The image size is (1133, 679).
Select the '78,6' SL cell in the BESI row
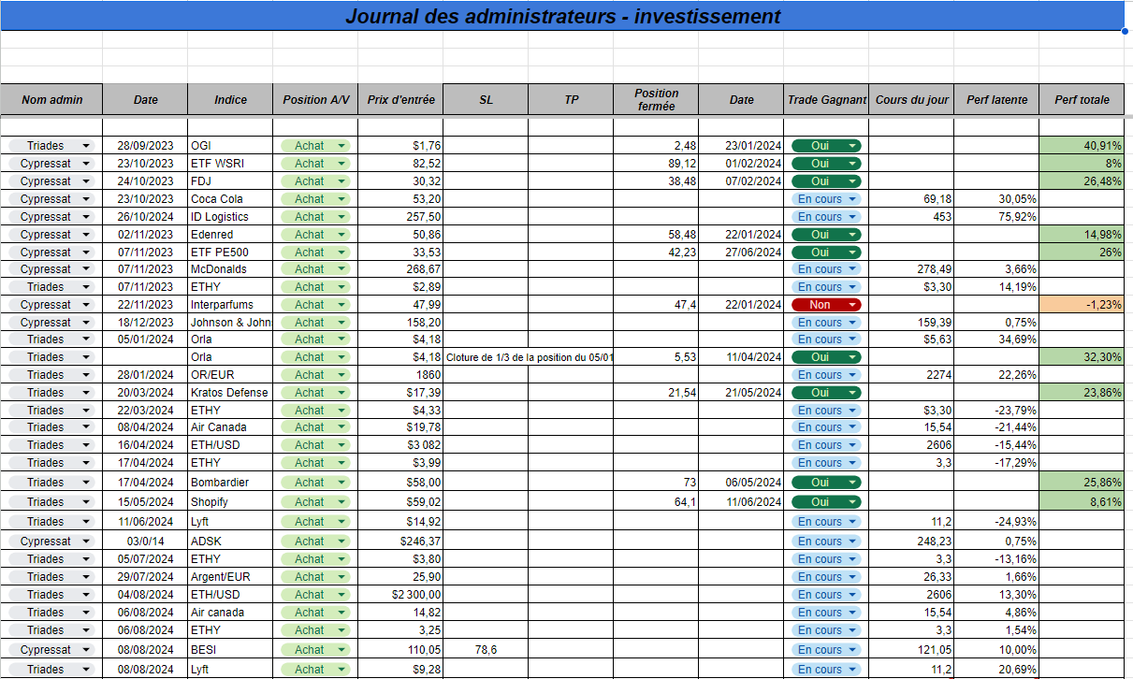486,650
